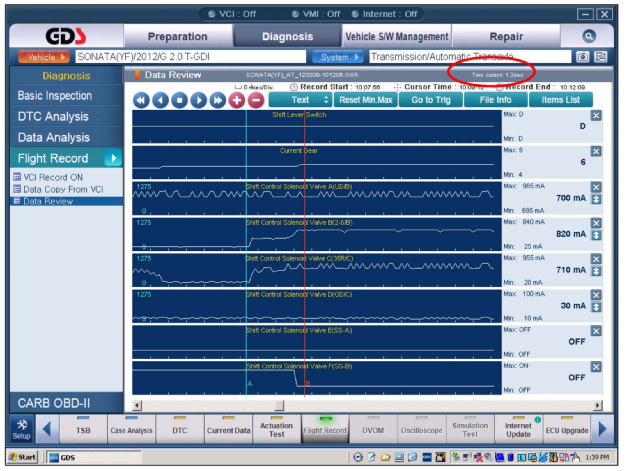The image size is (629, 471).
Task: Adjust scale of Solenoid Valve A graph
Action: (596, 200)
